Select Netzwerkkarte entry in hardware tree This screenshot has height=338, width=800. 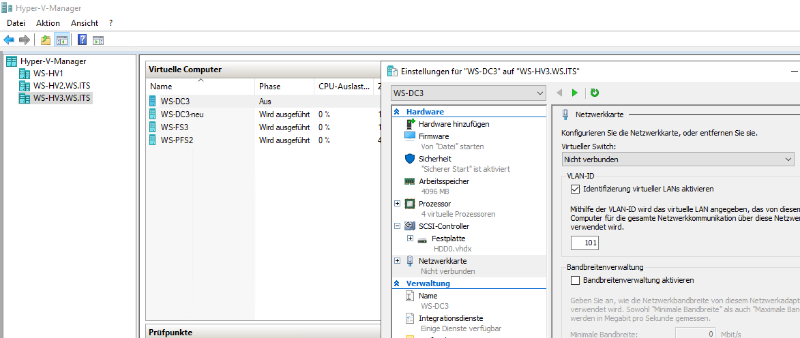[443, 261]
